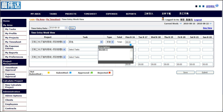Viewport: 223px width, 112px height.
Task: Open the TIMESHEET menu in navigation bar
Action: [x=90, y=14]
